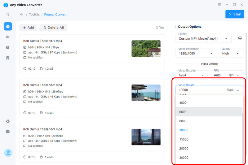Open the Help question mark icon
This screenshot has width=248, height=165.
pos(8,132)
